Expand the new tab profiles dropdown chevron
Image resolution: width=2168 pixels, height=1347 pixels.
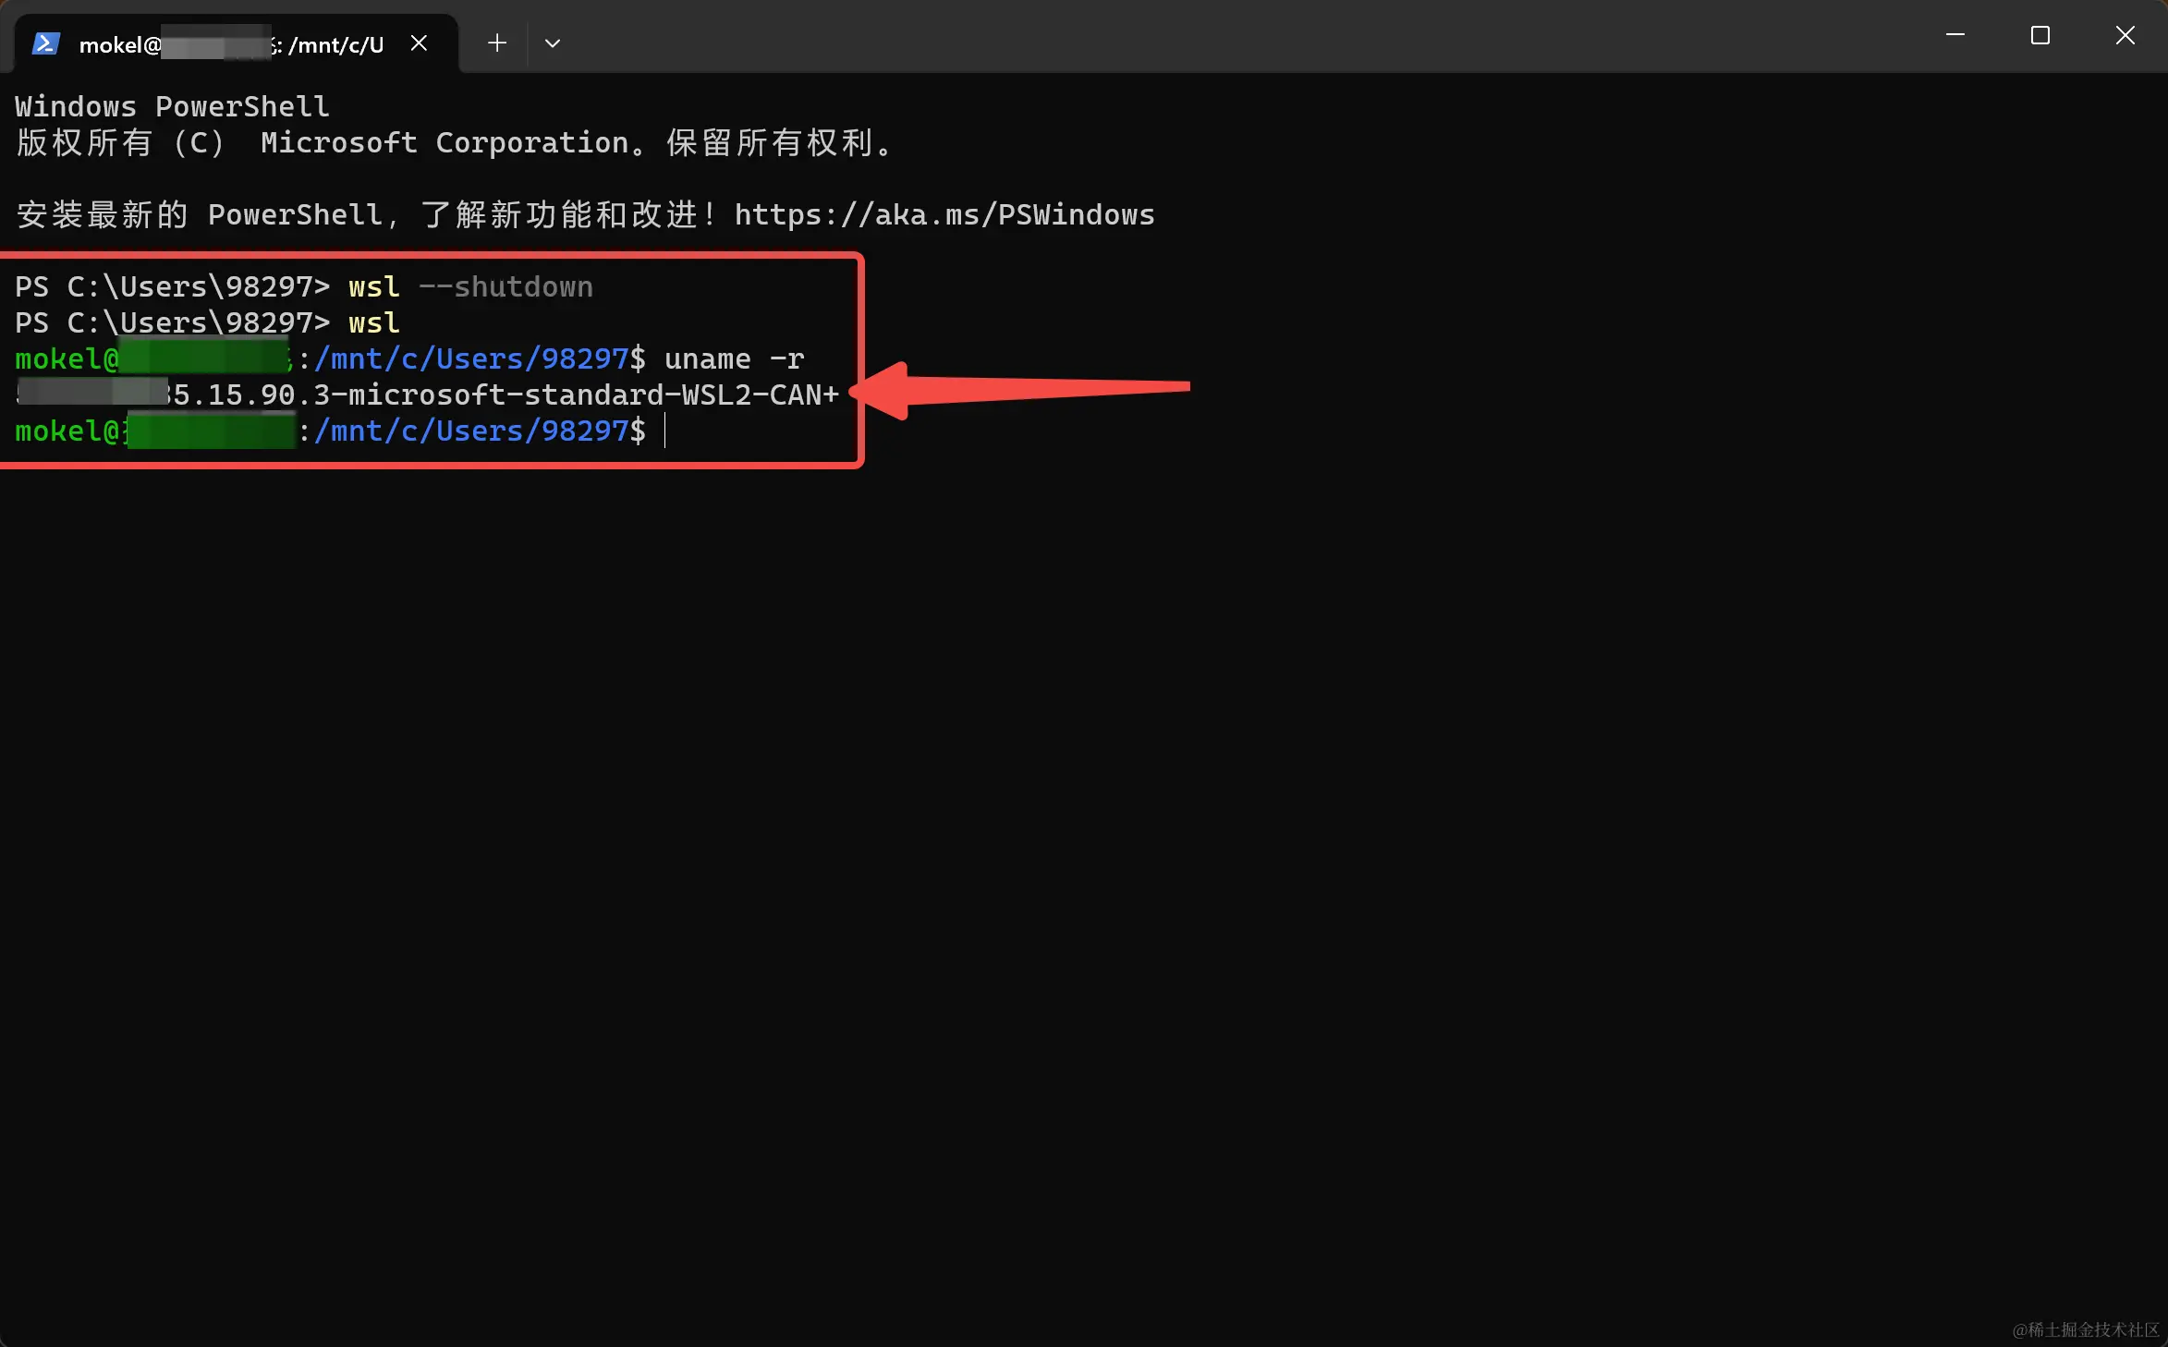(553, 43)
